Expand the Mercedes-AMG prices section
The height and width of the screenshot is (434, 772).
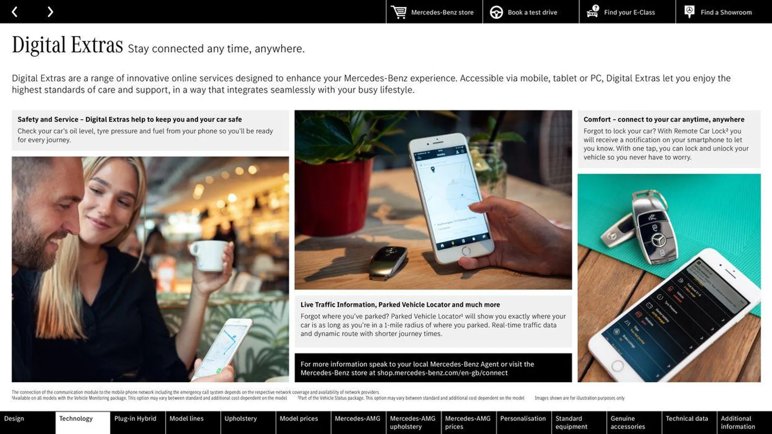click(x=468, y=422)
